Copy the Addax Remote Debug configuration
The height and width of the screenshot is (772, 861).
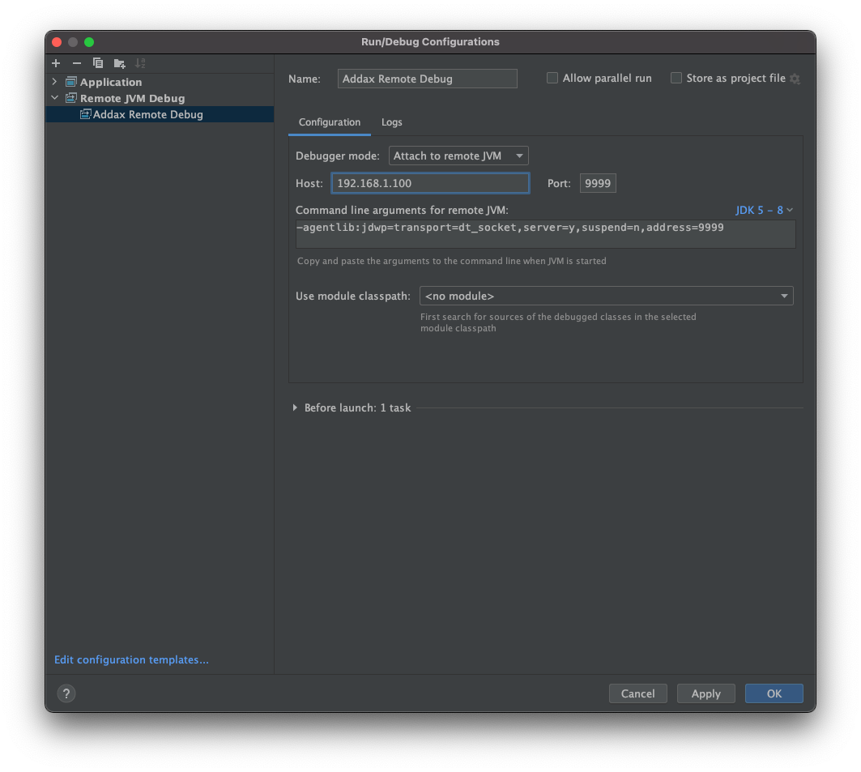click(x=97, y=62)
